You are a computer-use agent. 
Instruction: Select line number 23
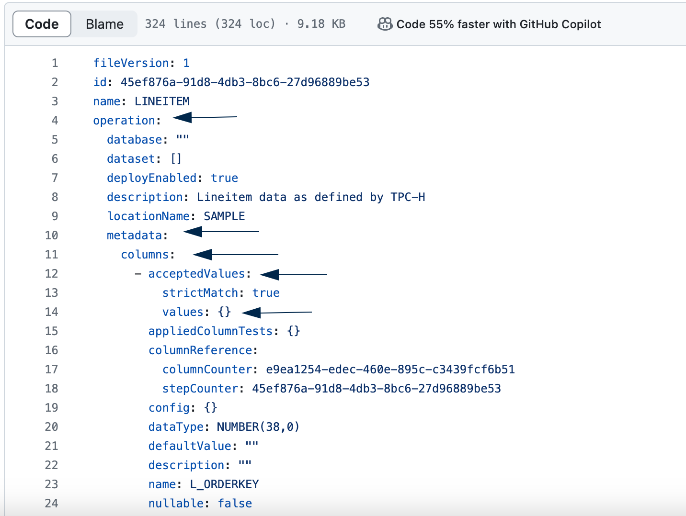[x=51, y=484]
